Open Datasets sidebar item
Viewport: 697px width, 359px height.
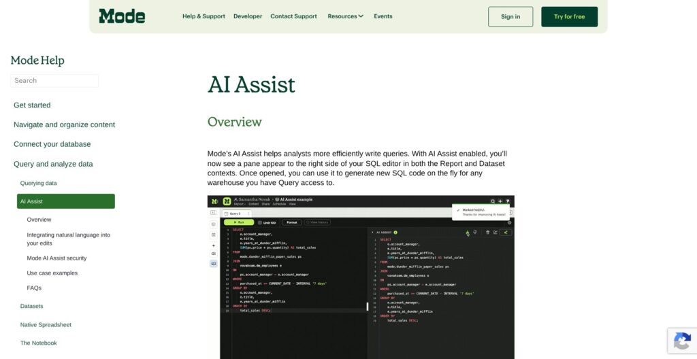tap(31, 306)
